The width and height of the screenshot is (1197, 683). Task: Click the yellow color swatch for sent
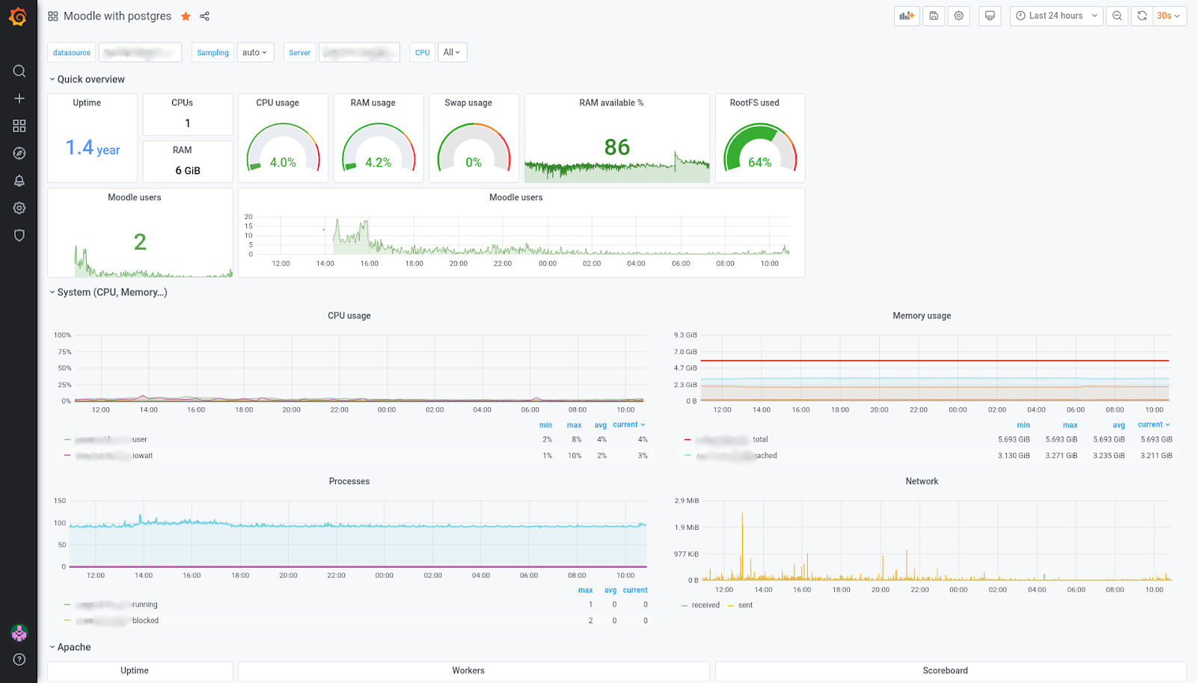point(731,605)
